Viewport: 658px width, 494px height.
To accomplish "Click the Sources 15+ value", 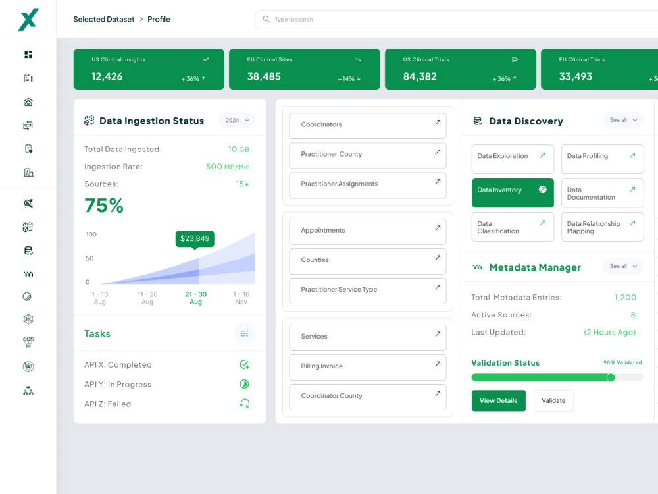I will tap(242, 184).
